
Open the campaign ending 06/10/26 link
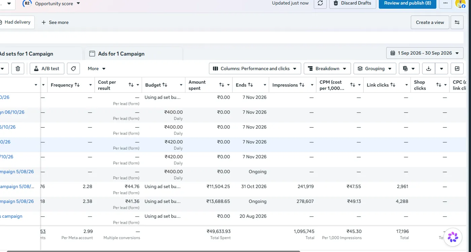[x=12, y=112]
